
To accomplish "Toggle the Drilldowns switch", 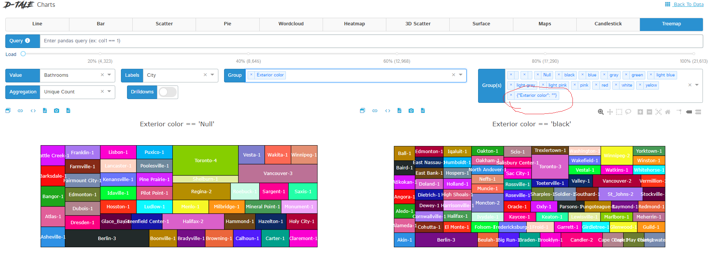I will [168, 92].
